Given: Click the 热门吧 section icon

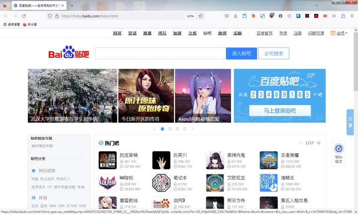Looking at the screenshot, I should pos(100,143).
